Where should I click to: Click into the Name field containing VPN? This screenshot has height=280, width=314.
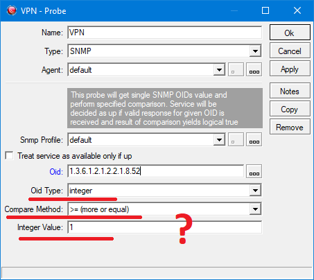pyautogui.click(x=165, y=33)
